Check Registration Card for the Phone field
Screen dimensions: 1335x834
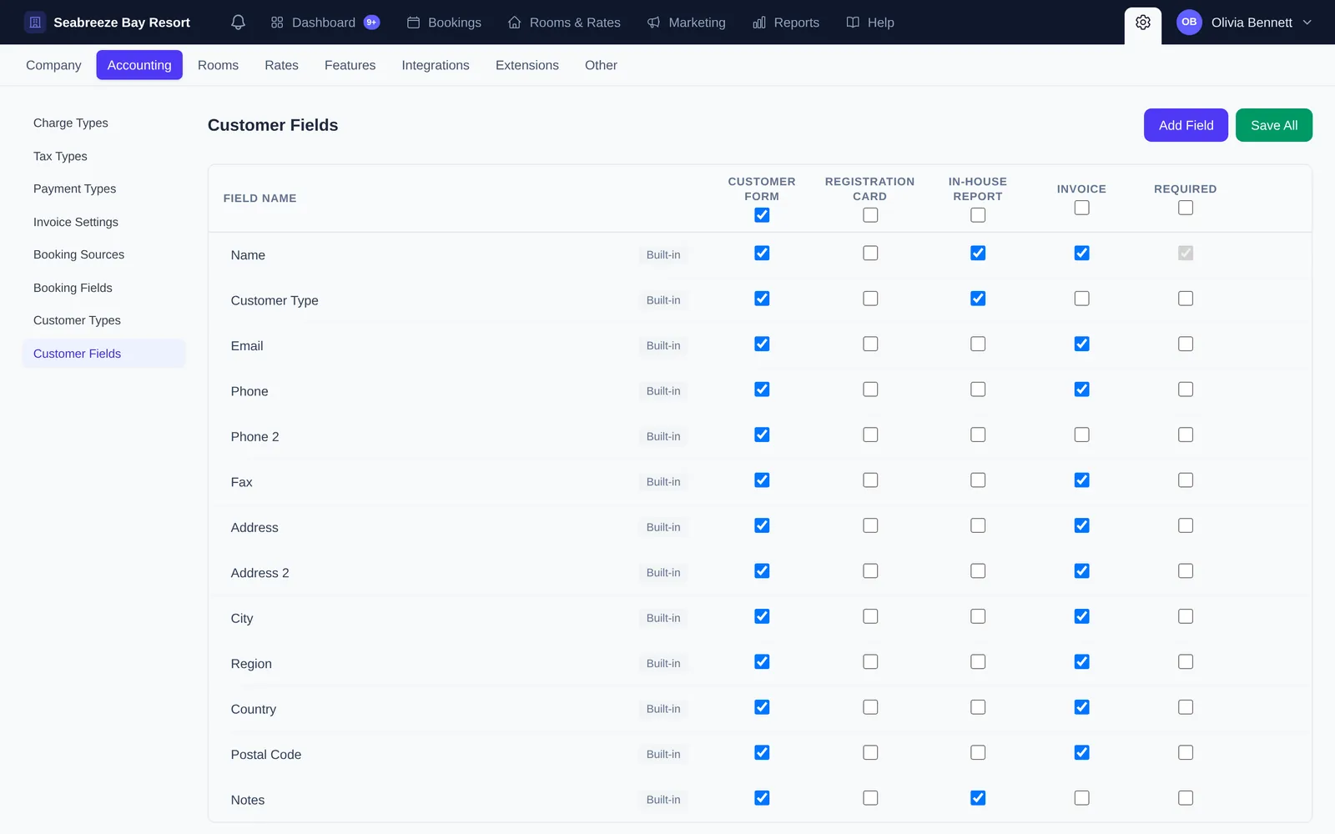(x=870, y=389)
